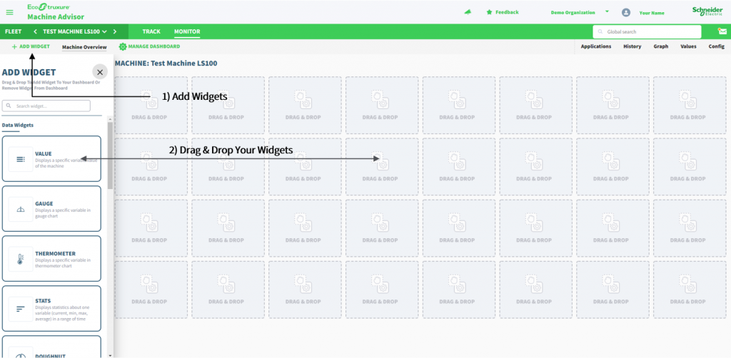Click the Data Widgets section heading
The image size is (731, 358).
point(18,126)
